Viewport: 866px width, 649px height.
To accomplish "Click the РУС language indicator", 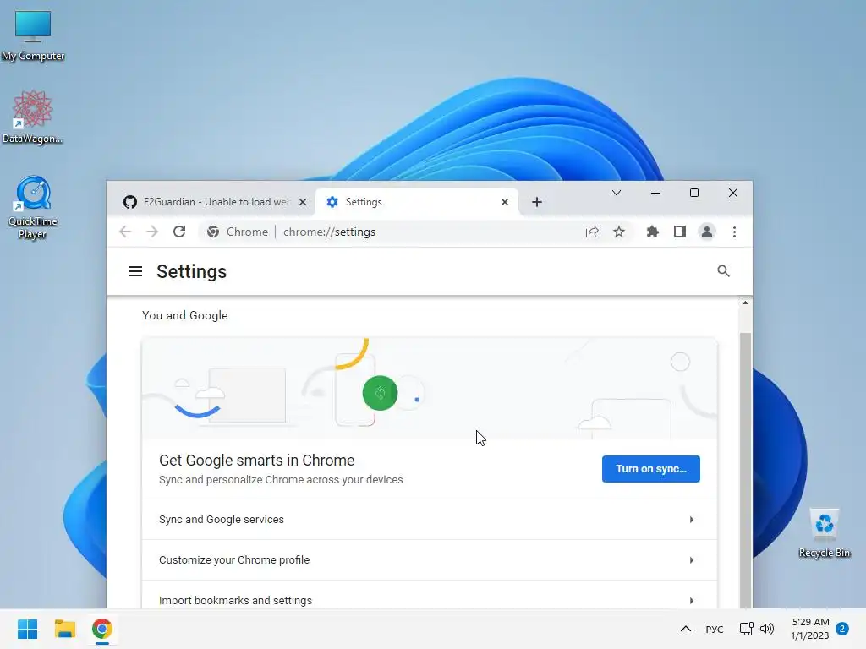I will click(714, 629).
